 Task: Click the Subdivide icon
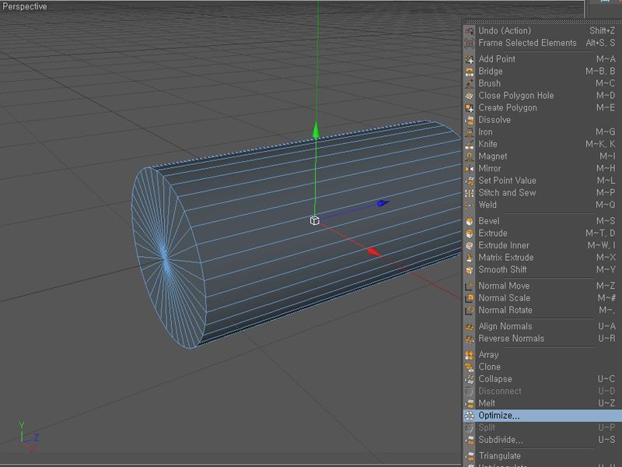coord(470,440)
